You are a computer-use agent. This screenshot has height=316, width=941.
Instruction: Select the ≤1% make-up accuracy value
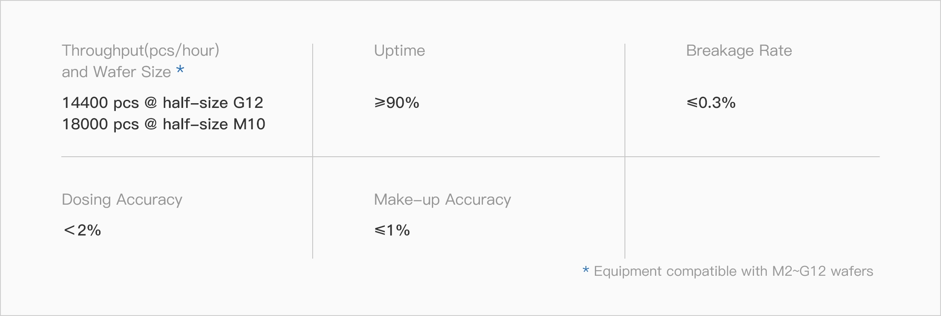392,230
